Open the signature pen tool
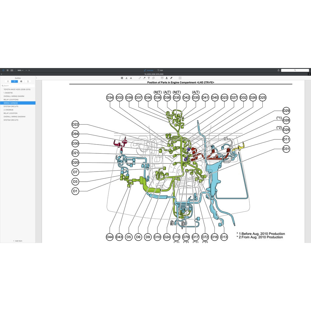 pos(171,78)
